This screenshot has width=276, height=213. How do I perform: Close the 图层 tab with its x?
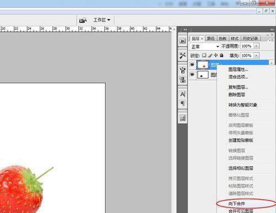[202, 39]
